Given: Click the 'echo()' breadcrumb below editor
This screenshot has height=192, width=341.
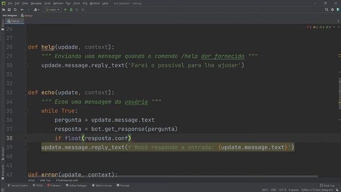Looking at the screenshot, I should pos(31,180).
